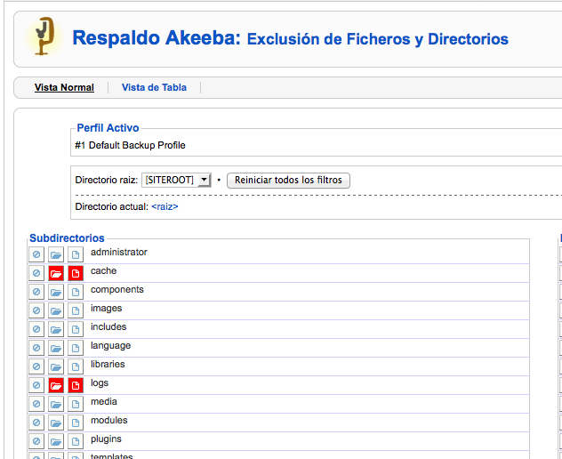Toggle skip-files page icon for language
Viewport: 562px width, 459px height.
pyautogui.click(x=76, y=348)
